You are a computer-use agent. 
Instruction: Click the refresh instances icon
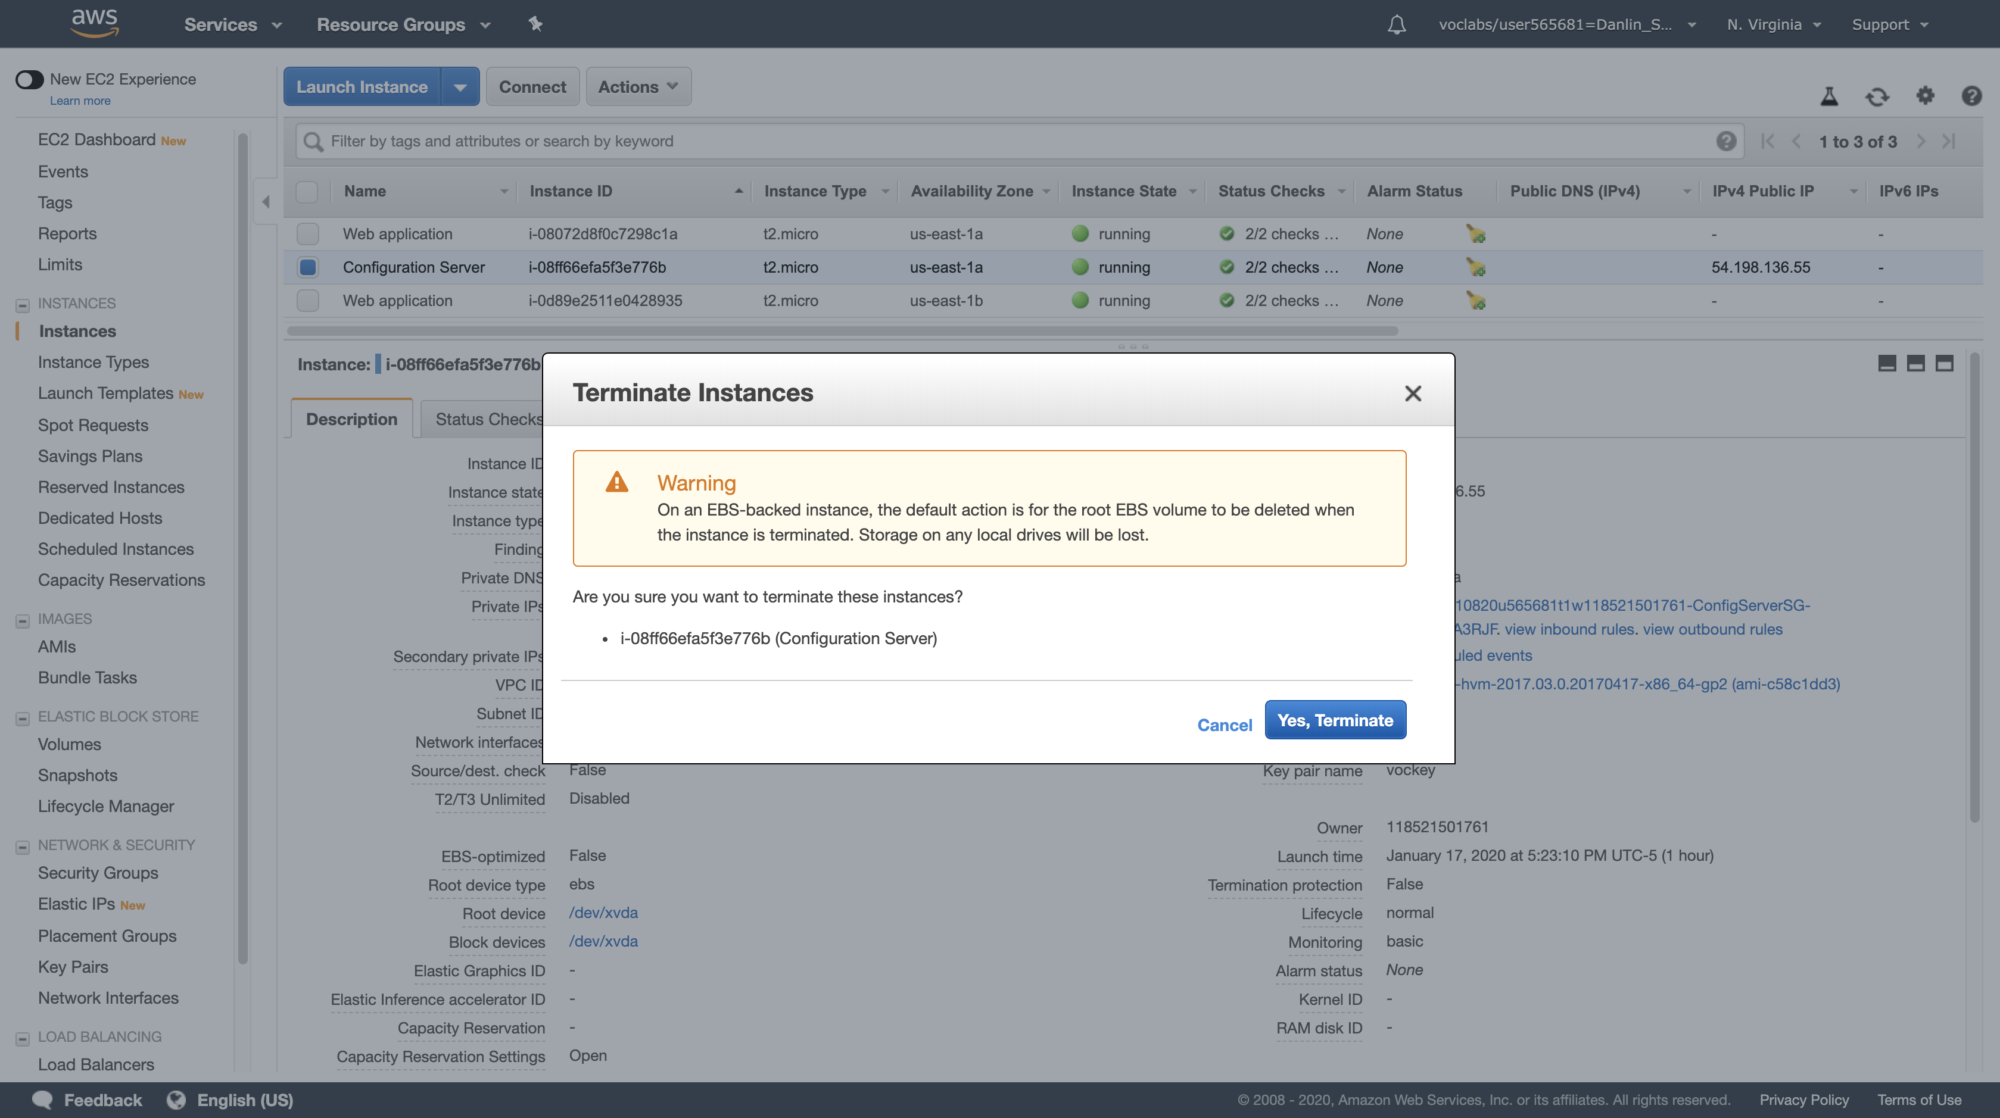click(1877, 97)
